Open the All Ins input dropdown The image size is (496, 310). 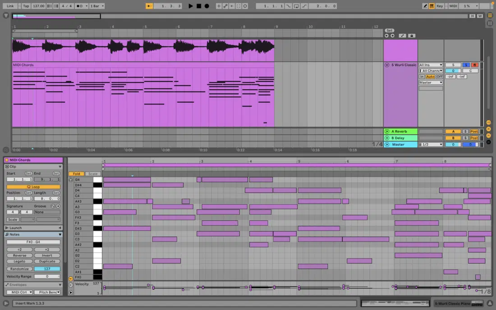point(431,65)
